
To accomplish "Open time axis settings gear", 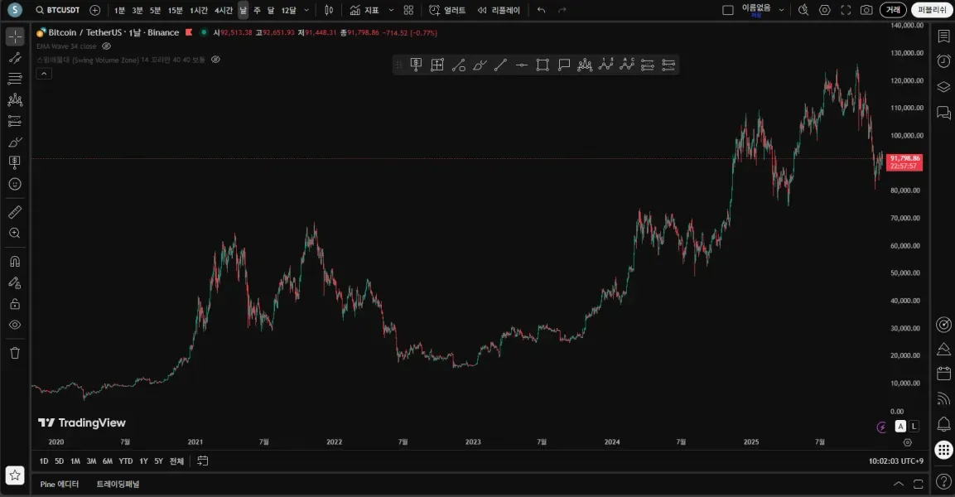I will (908, 443).
